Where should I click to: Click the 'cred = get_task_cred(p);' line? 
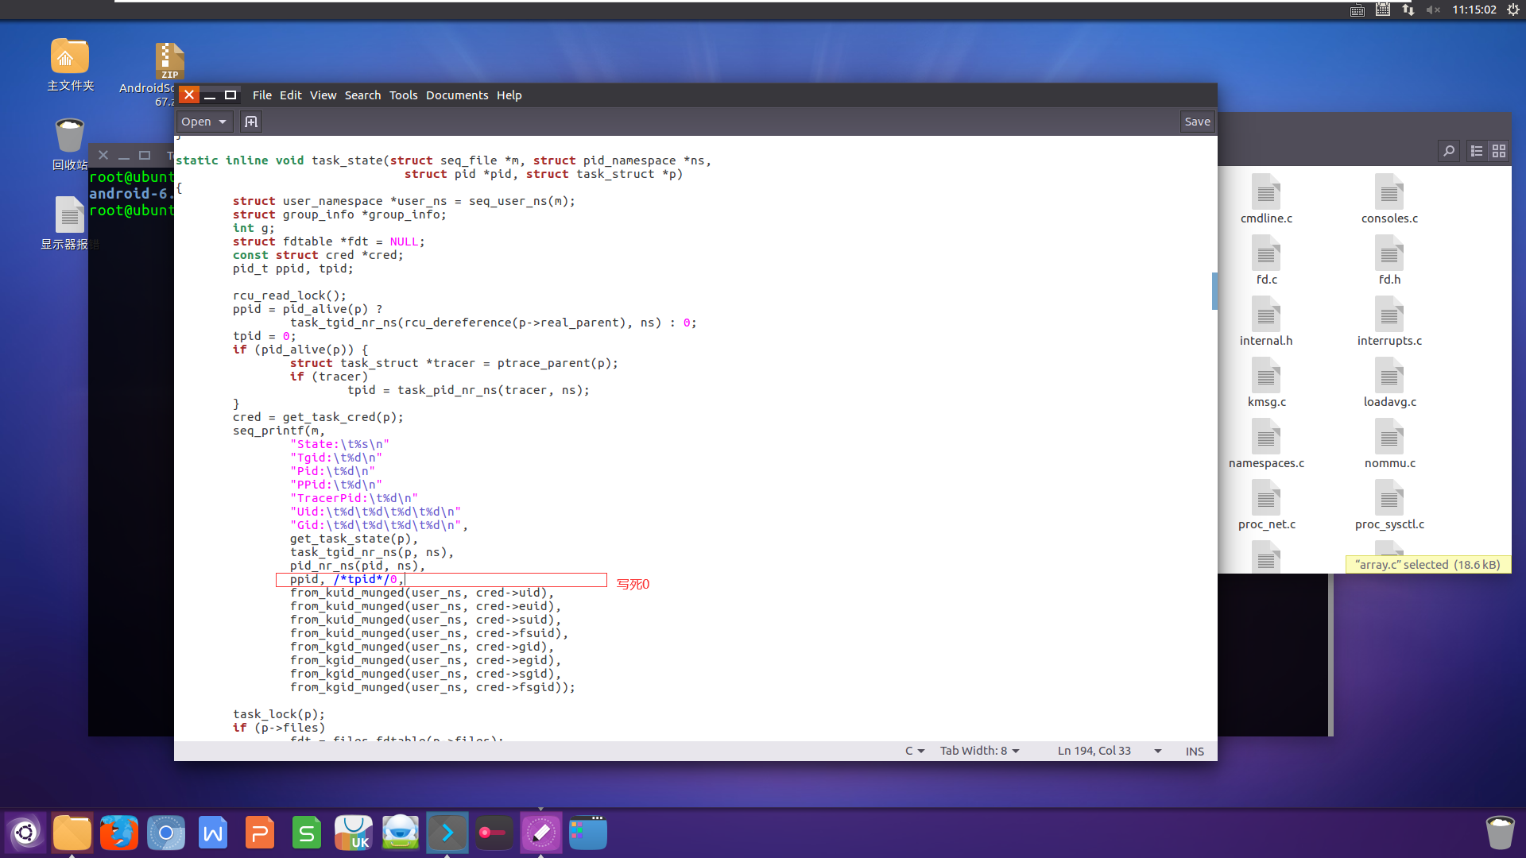pyautogui.click(x=318, y=417)
